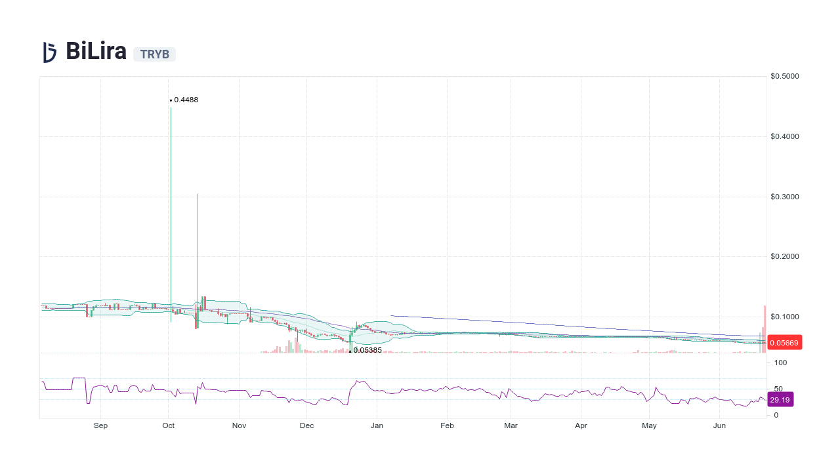This screenshot has width=840, height=472.
Task: Click the $0.5000 price axis label
Action: pos(784,76)
